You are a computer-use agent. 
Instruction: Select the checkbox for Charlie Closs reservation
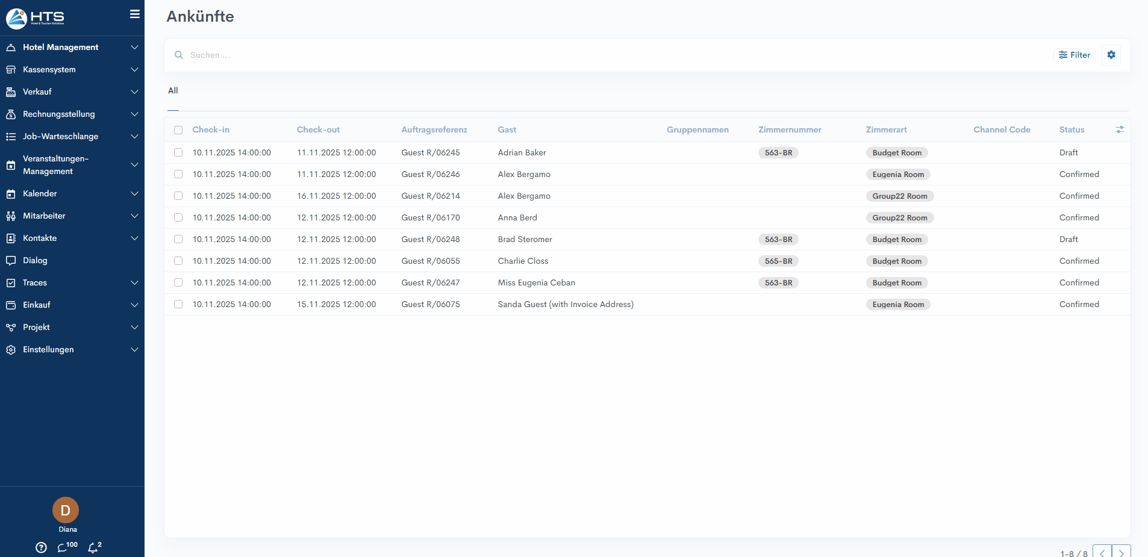pyautogui.click(x=178, y=261)
